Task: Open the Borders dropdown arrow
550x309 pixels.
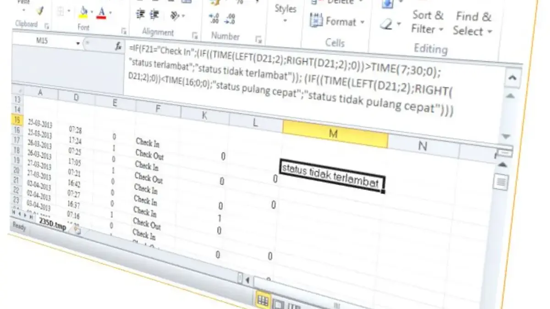Action: (x=69, y=11)
